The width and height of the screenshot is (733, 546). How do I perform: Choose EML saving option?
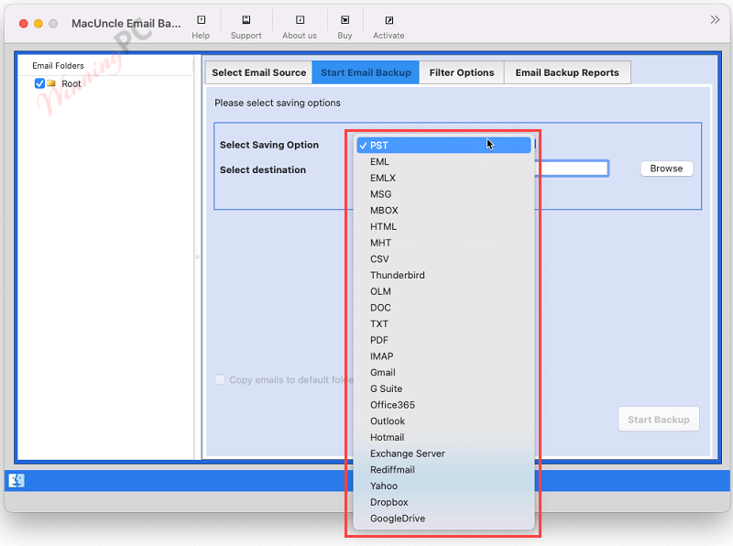tap(443, 162)
